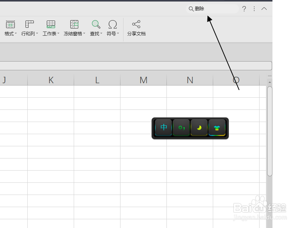Image resolution: width=304 pixels, height=228 pixels.
Task: Open the IME skin shirt icon
Action: click(x=217, y=128)
